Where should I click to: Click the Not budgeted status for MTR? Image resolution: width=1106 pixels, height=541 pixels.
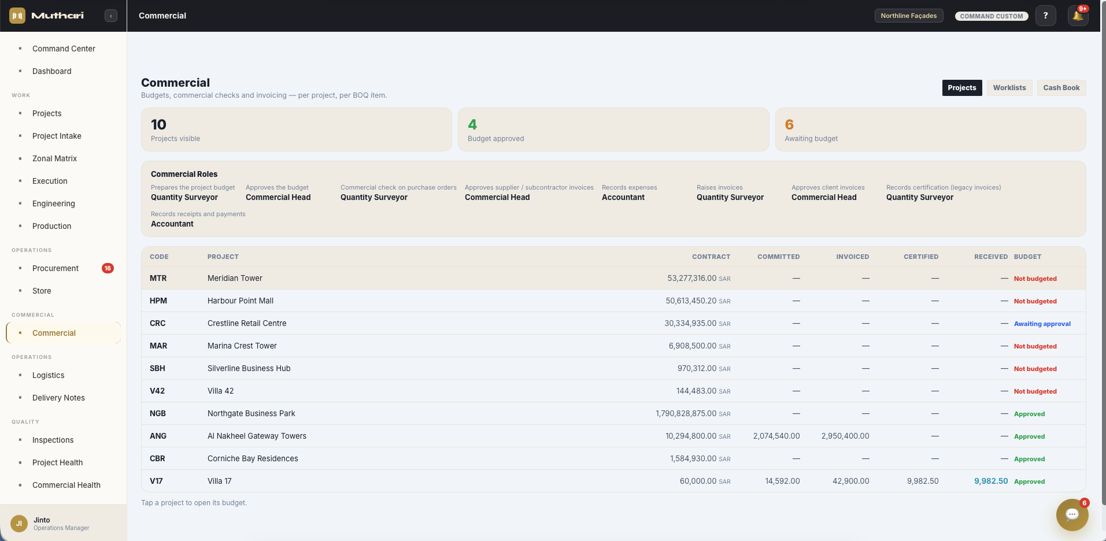tap(1035, 279)
